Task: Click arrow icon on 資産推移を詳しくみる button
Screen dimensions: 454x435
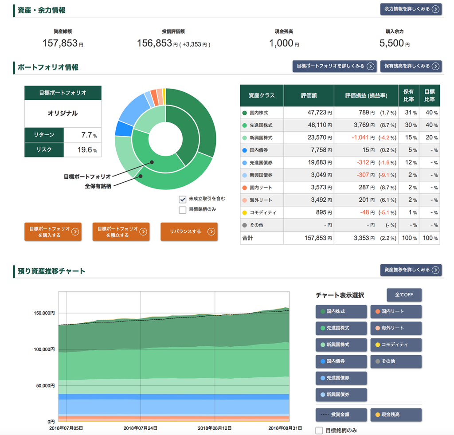Action: 435,270
